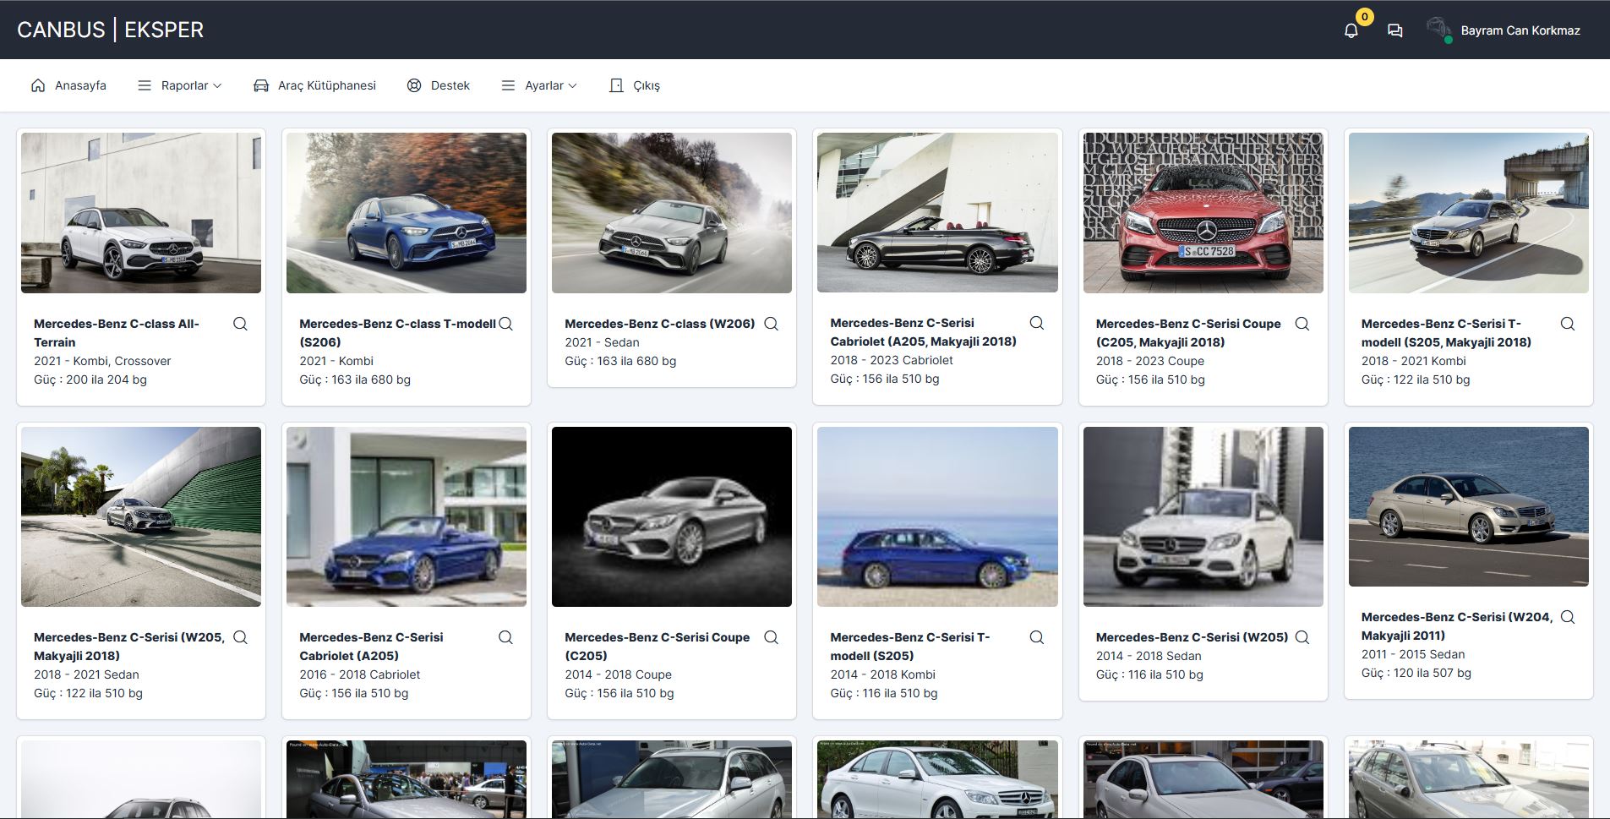Viewport: 1610px width, 819px height.
Task: Click '2018 - 2023 Cabriolet' text
Action: (x=892, y=360)
